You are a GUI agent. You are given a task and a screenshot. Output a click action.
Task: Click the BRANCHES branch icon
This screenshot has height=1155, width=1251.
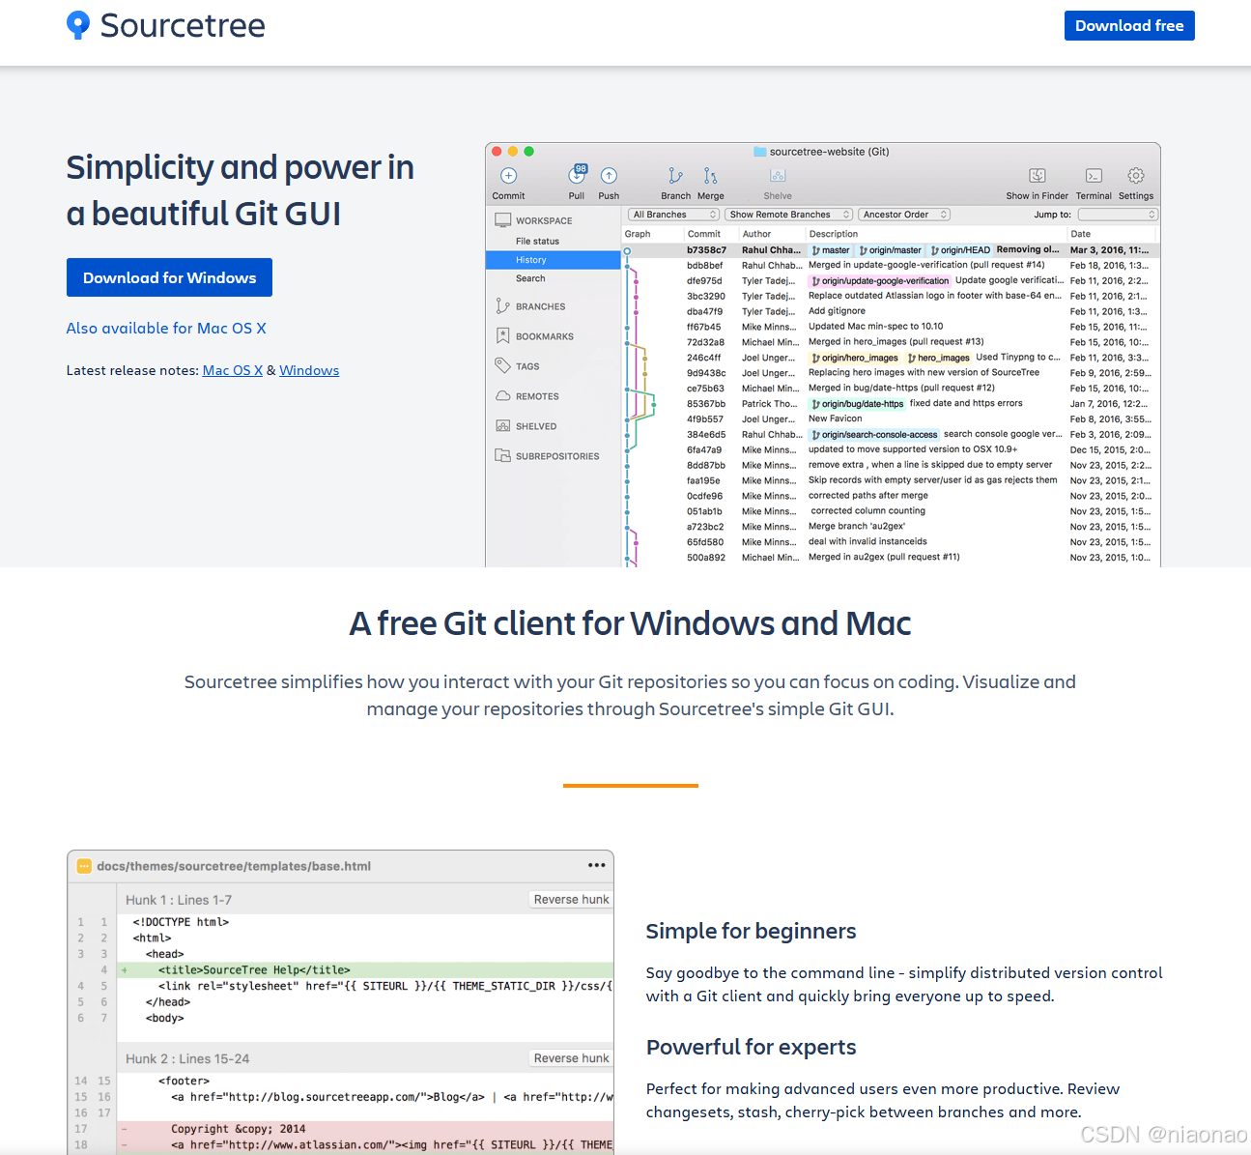click(502, 306)
